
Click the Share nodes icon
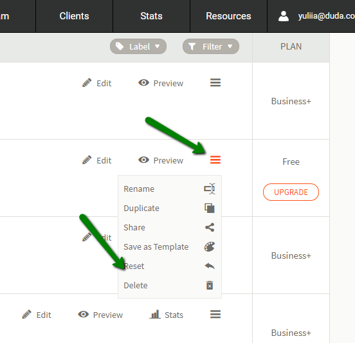click(x=210, y=227)
